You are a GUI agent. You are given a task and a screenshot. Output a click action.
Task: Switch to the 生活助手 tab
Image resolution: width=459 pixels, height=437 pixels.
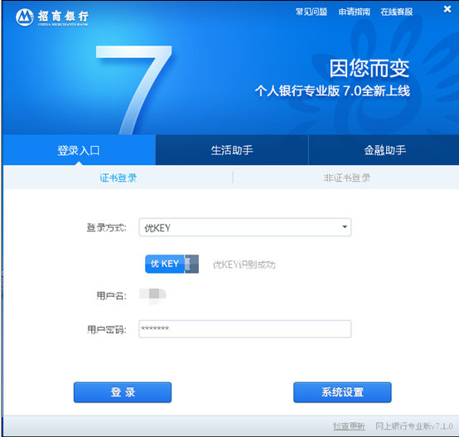[x=232, y=150]
